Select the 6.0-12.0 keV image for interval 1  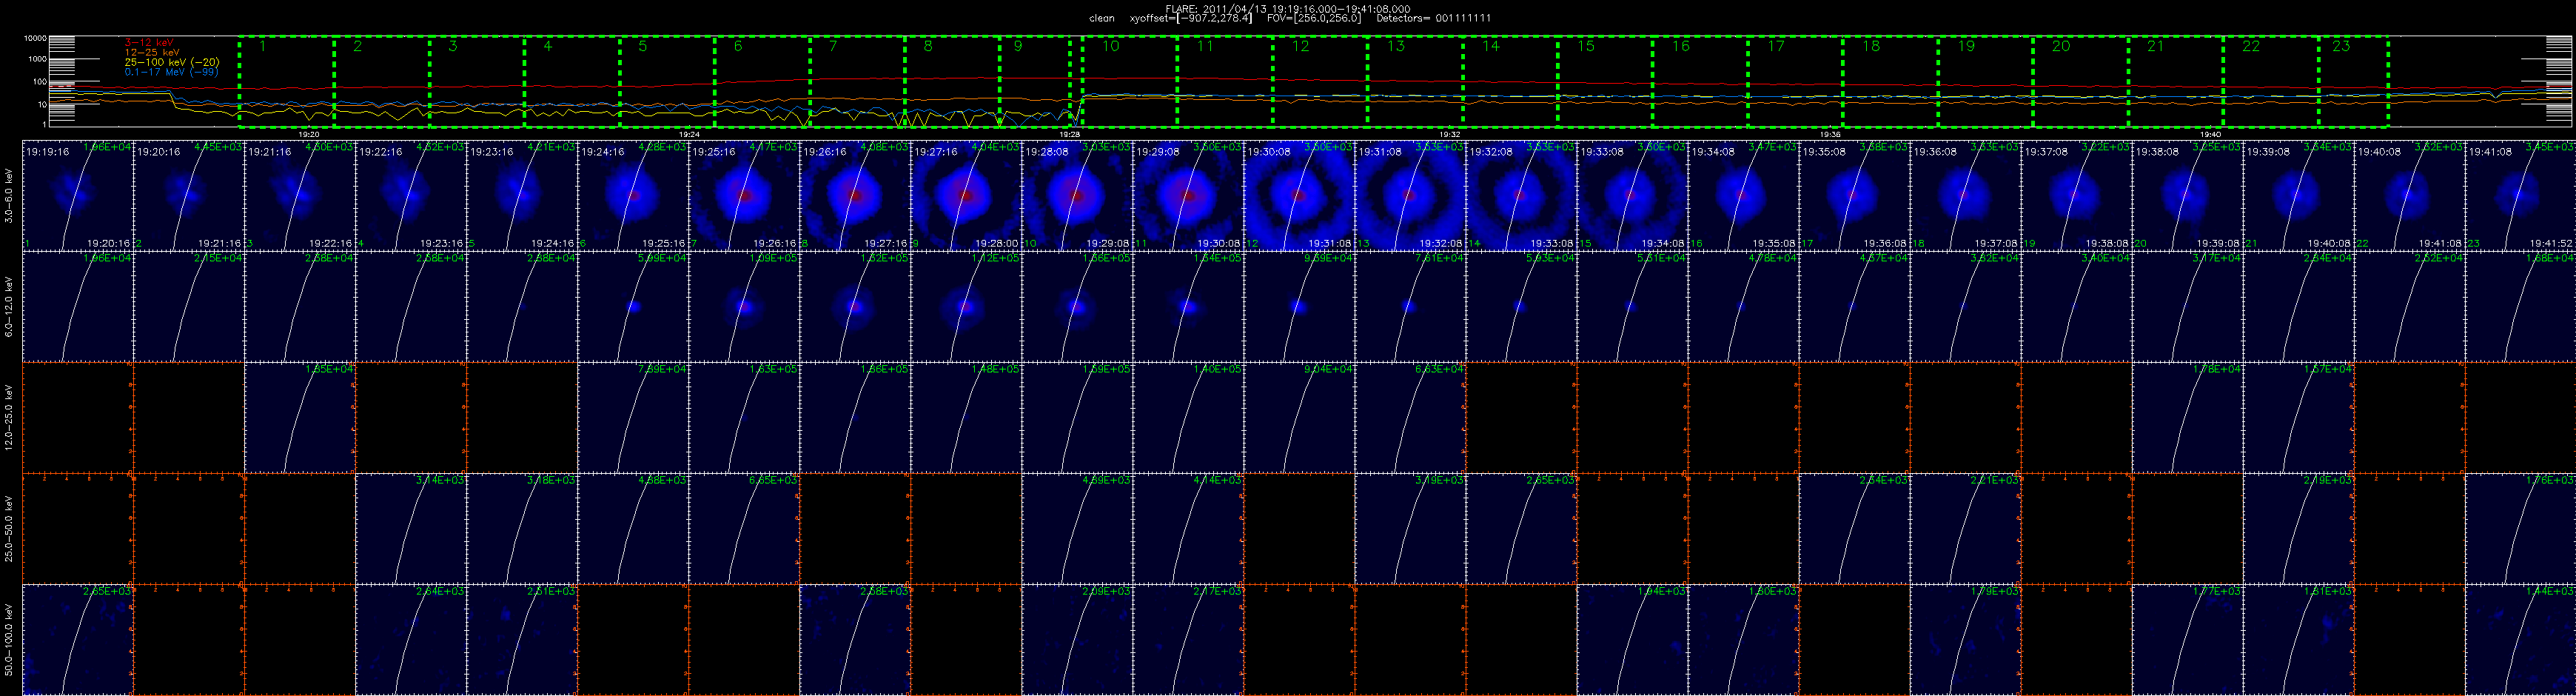78,306
